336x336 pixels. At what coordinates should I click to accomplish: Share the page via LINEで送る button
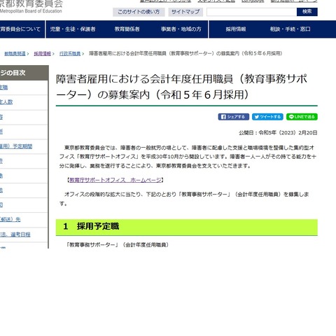[x=302, y=117]
